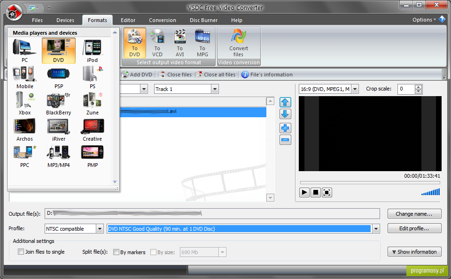Add a file with plus button
The width and height of the screenshot is (451, 279).
click(x=285, y=128)
